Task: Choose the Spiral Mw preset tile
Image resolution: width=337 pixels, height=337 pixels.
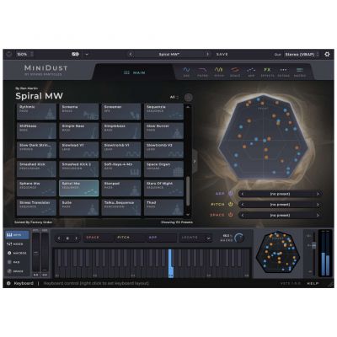Action: click(x=79, y=188)
